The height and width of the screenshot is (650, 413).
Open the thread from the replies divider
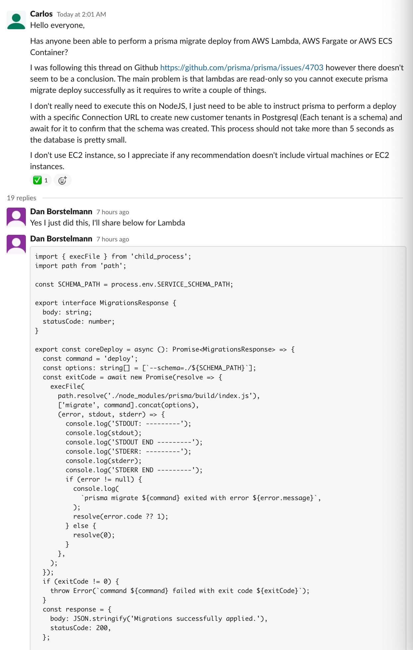tap(22, 198)
